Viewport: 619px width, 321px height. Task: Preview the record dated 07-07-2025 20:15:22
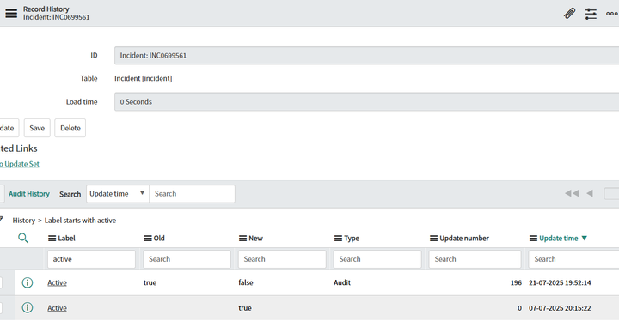click(x=28, y=307)
